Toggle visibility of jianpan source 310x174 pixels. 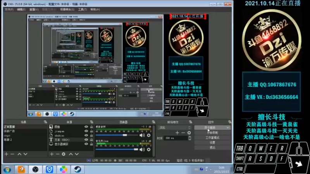[x=86, y=131]
